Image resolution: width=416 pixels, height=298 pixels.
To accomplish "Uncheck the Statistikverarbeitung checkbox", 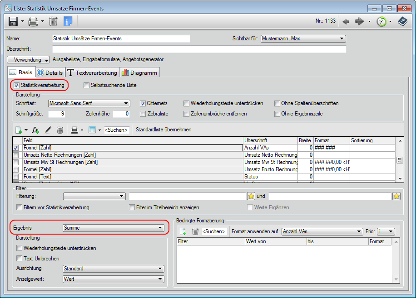I will [17, 85].
